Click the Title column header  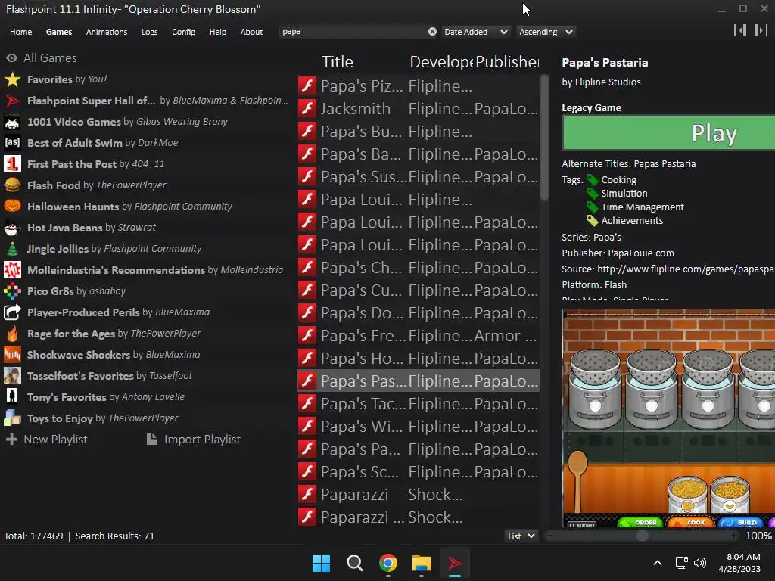click(338, 62)
